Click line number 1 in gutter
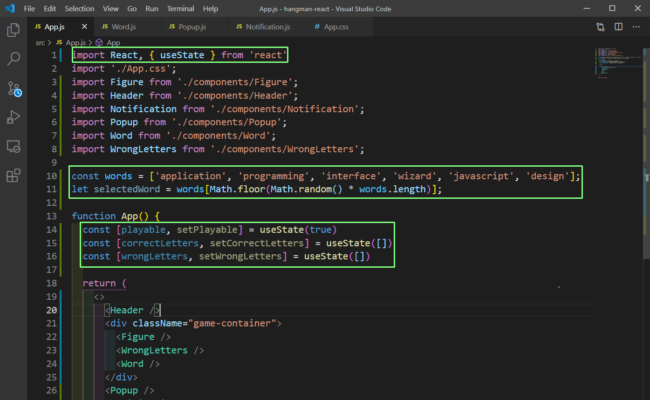The height and width of the screenshot is (400, 650). [x=54, y=55]
